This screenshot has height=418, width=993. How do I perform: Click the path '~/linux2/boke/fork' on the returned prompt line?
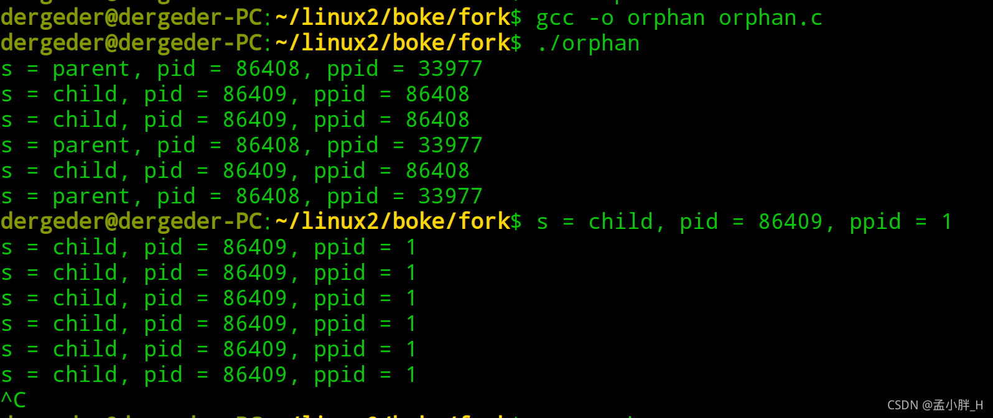(393, 221)
